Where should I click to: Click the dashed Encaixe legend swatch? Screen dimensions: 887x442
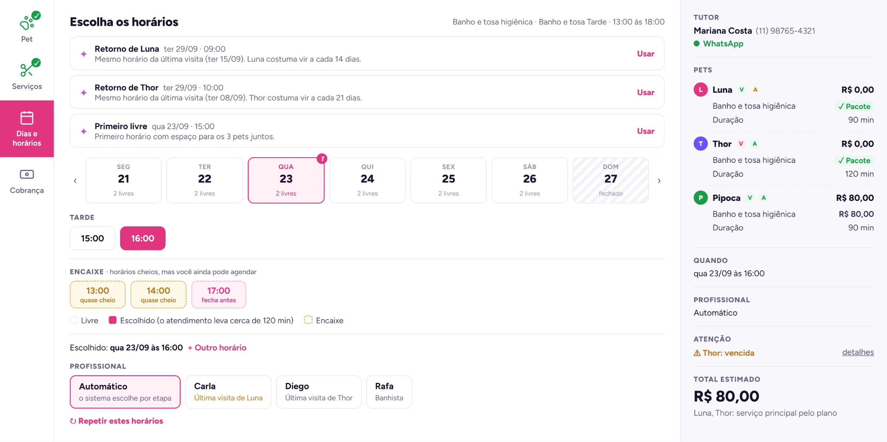(x=308, y=320)
